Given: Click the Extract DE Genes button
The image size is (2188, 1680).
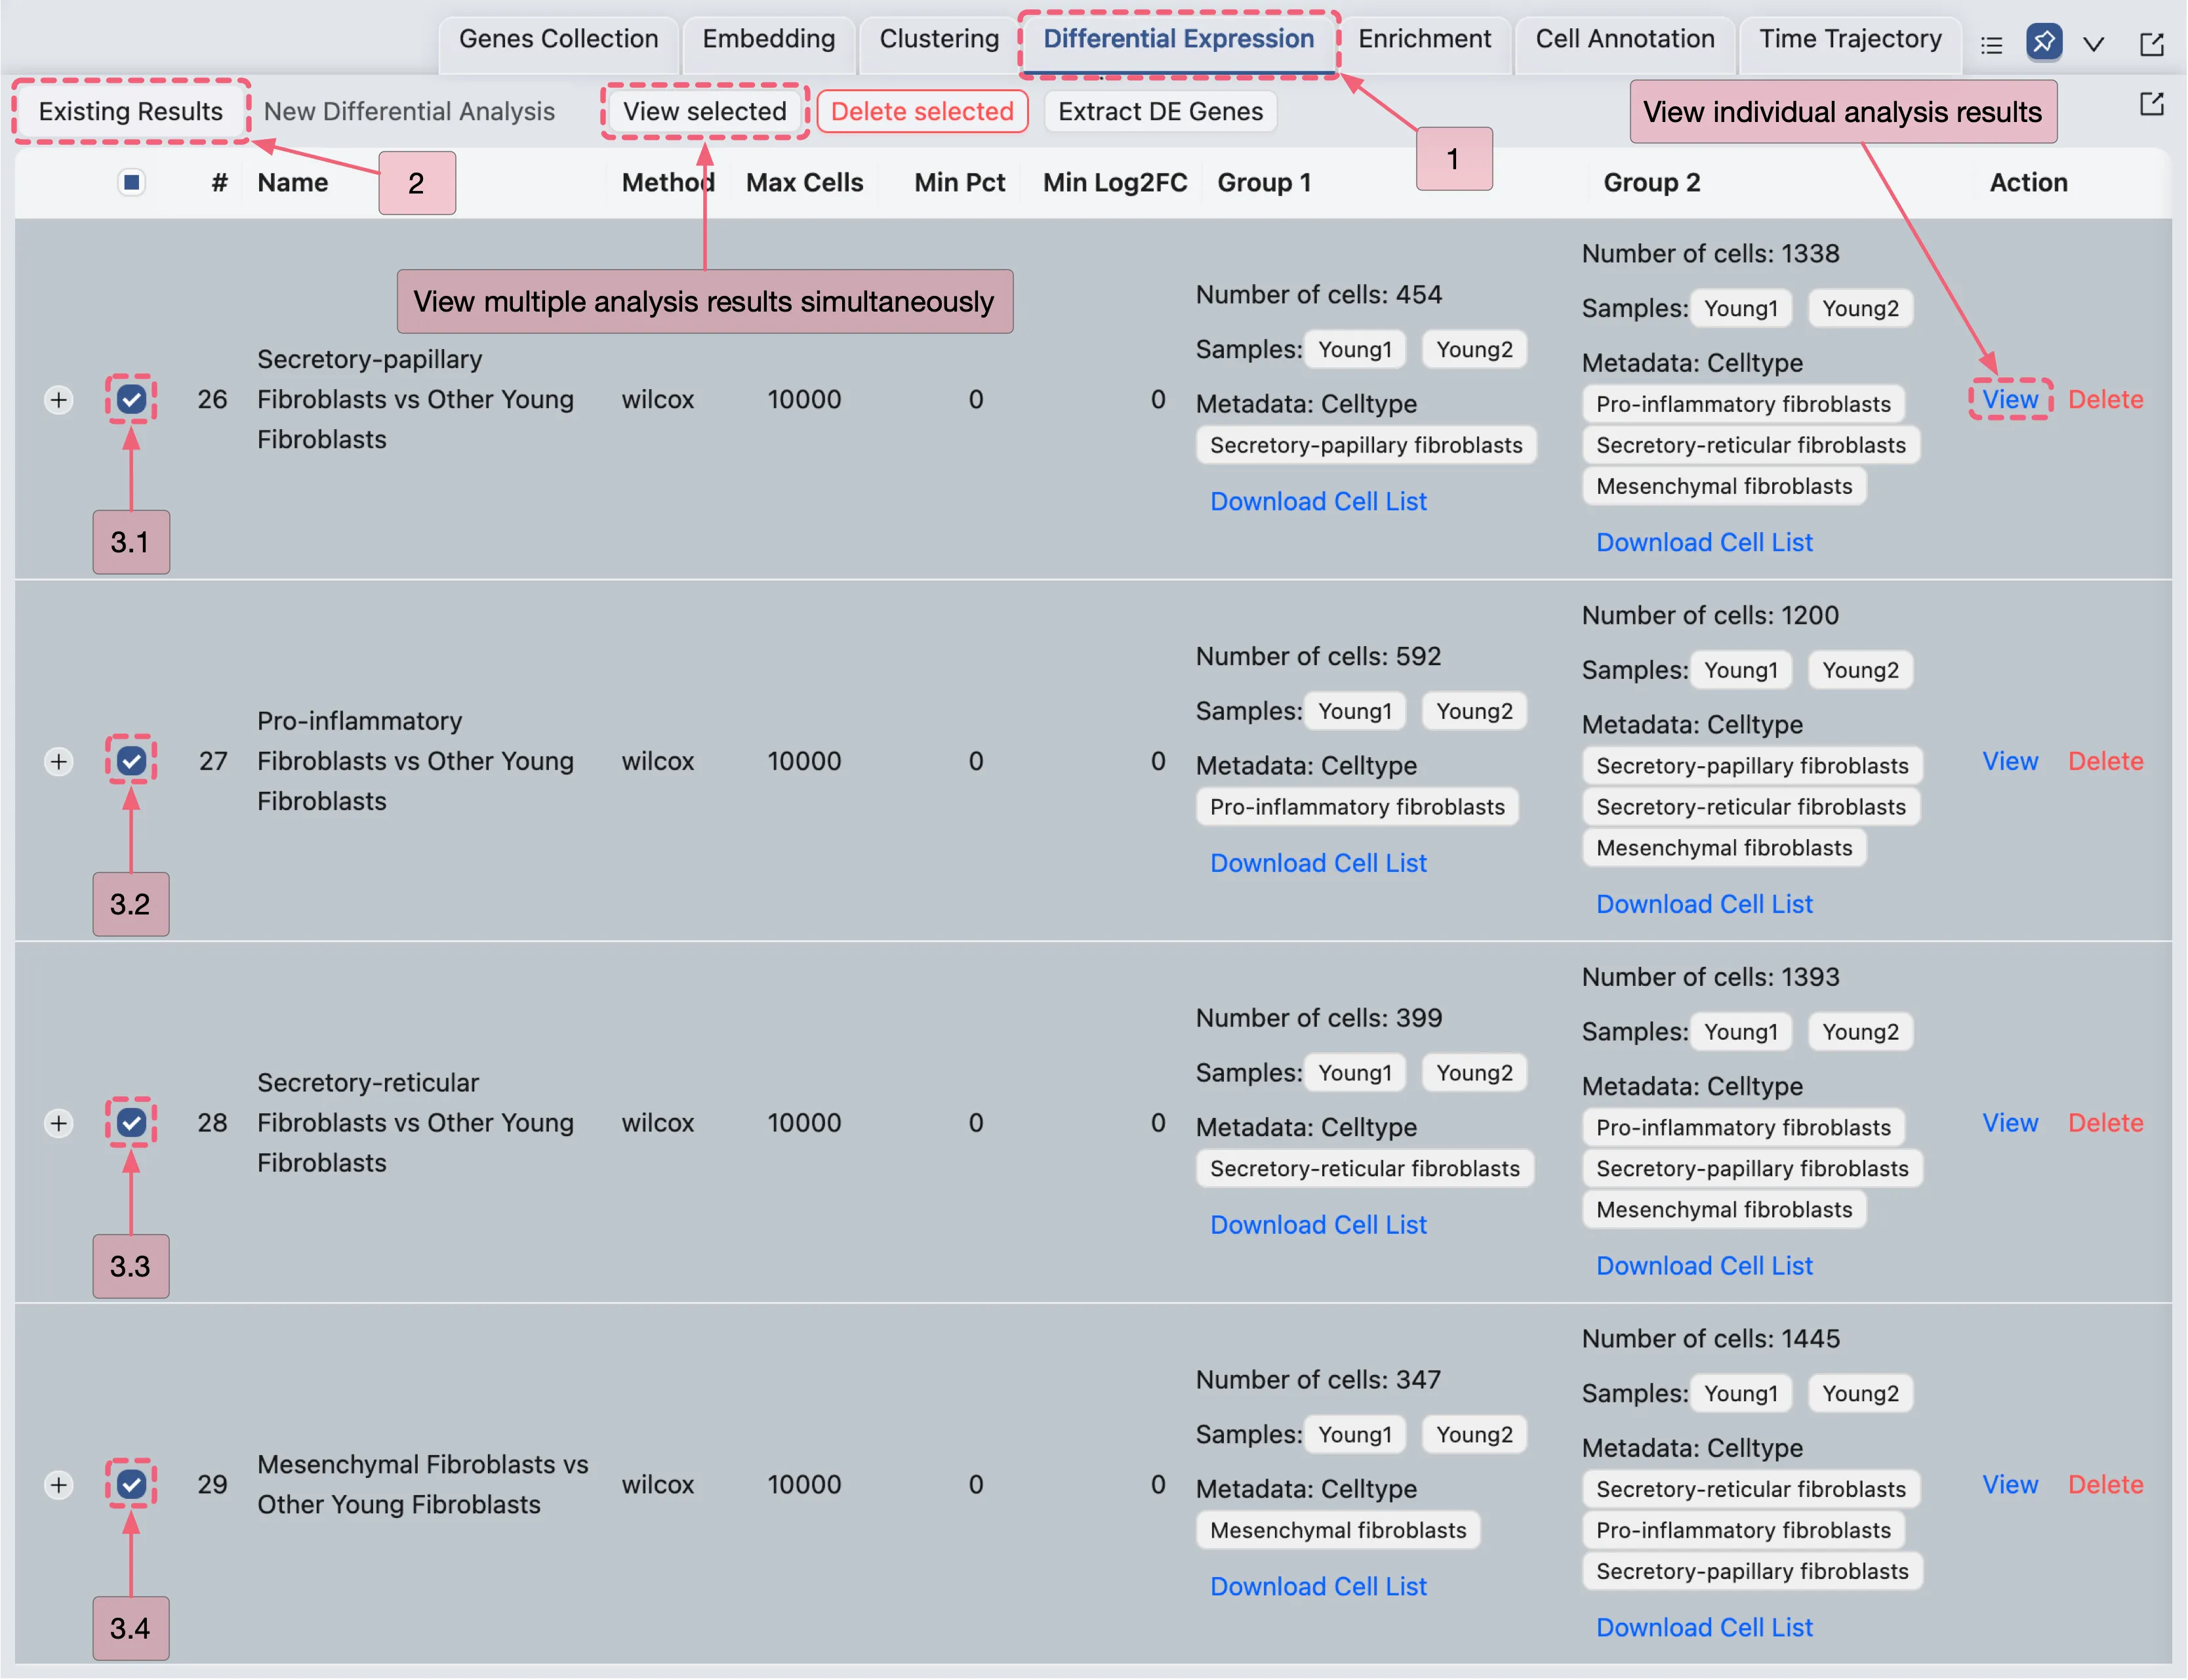Looking at the screenshot, I should [x=1160, y=111].
